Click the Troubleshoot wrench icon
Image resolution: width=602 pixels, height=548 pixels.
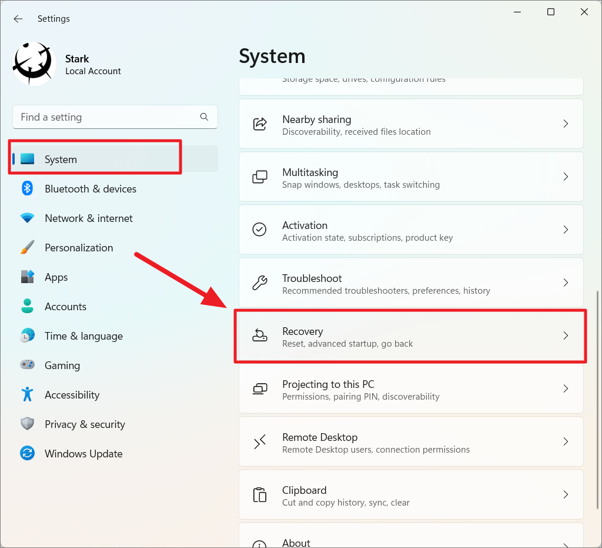259,283
